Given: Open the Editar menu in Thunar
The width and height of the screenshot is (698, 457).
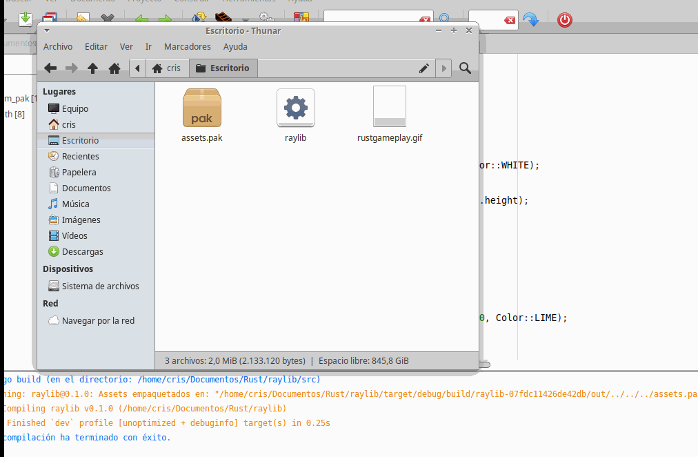Looking at the screenshot, I should coord(96,47).
